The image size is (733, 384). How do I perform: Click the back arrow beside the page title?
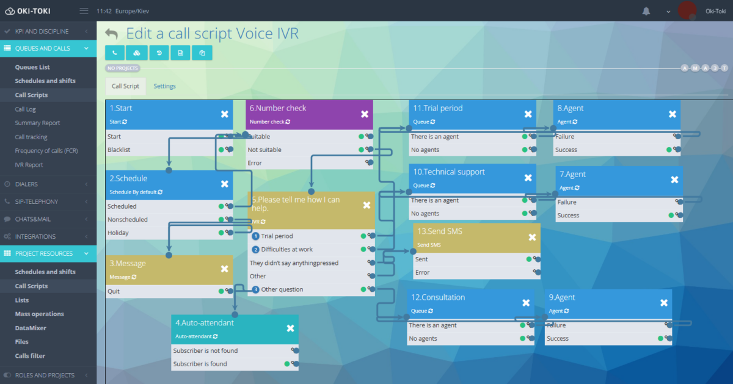tap(111, 34)
